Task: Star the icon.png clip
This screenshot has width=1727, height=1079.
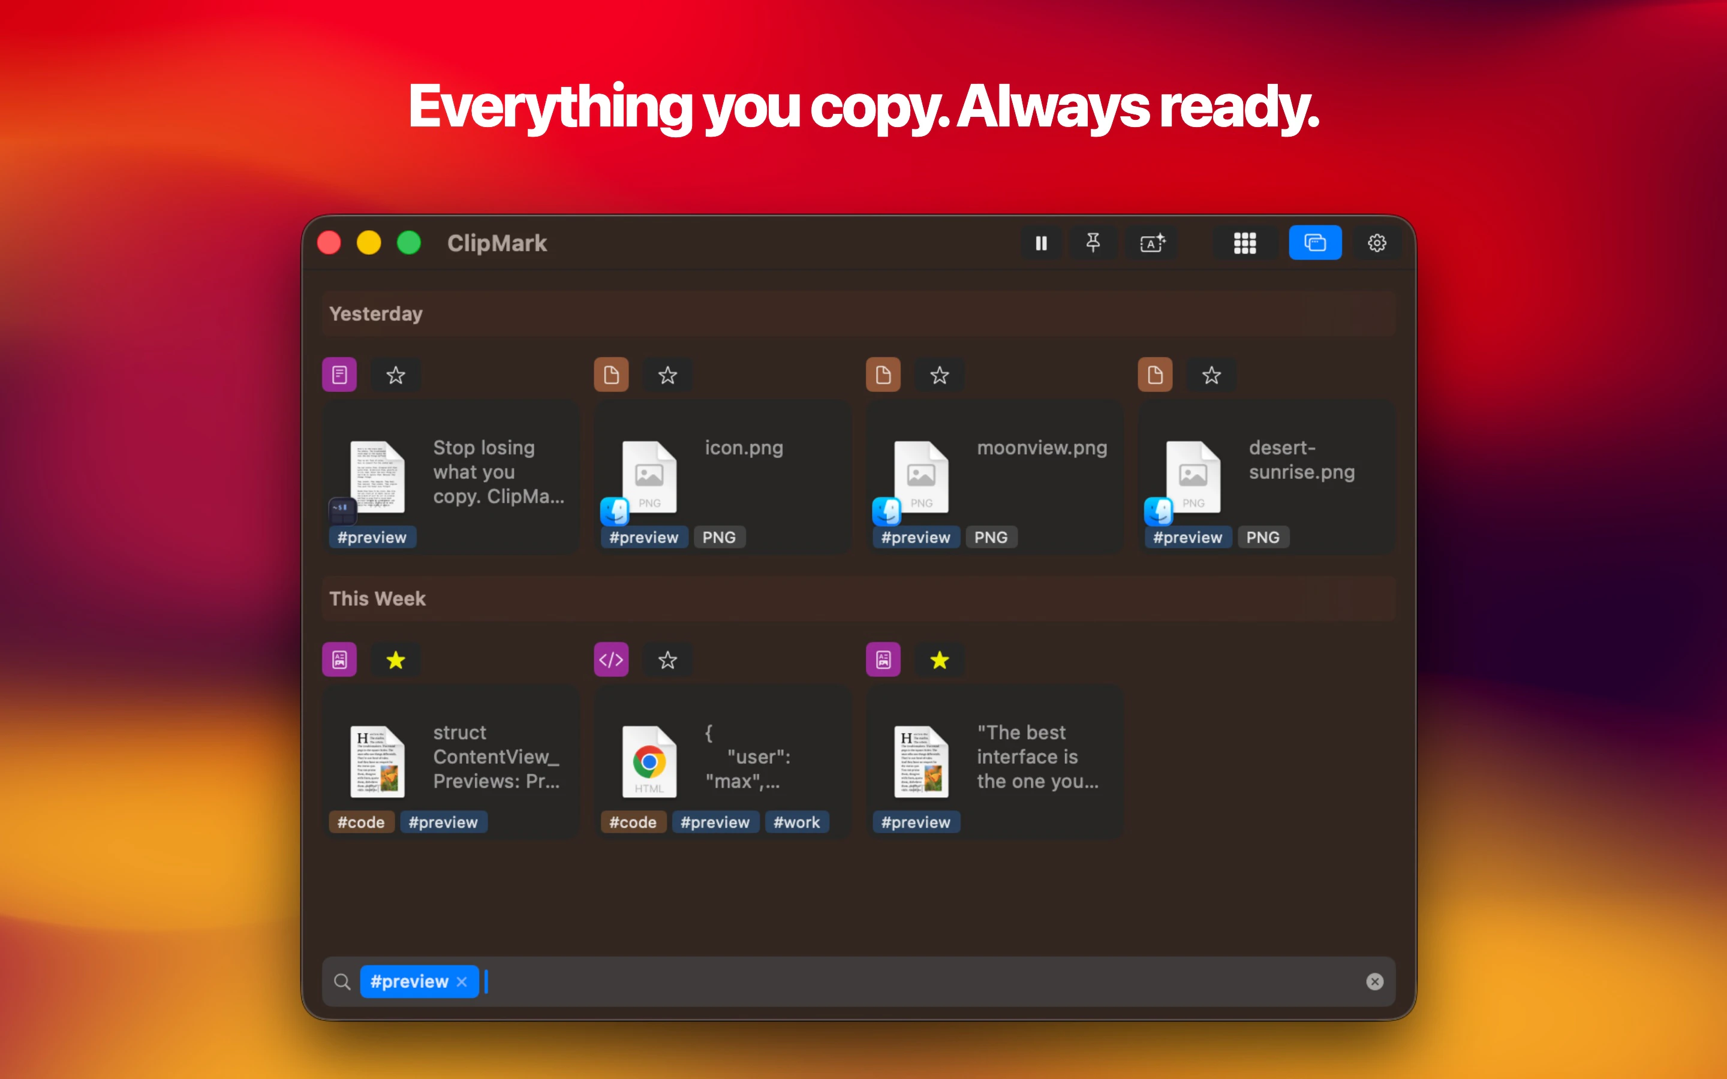Action: (667, 375)
